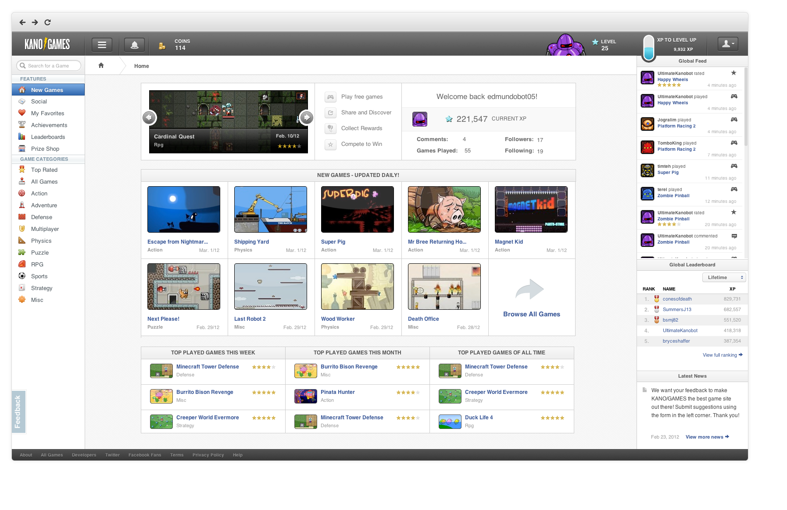Open SummersJ13 in the leaderboard
787x510 pixels.
click(x=677, y=309)
